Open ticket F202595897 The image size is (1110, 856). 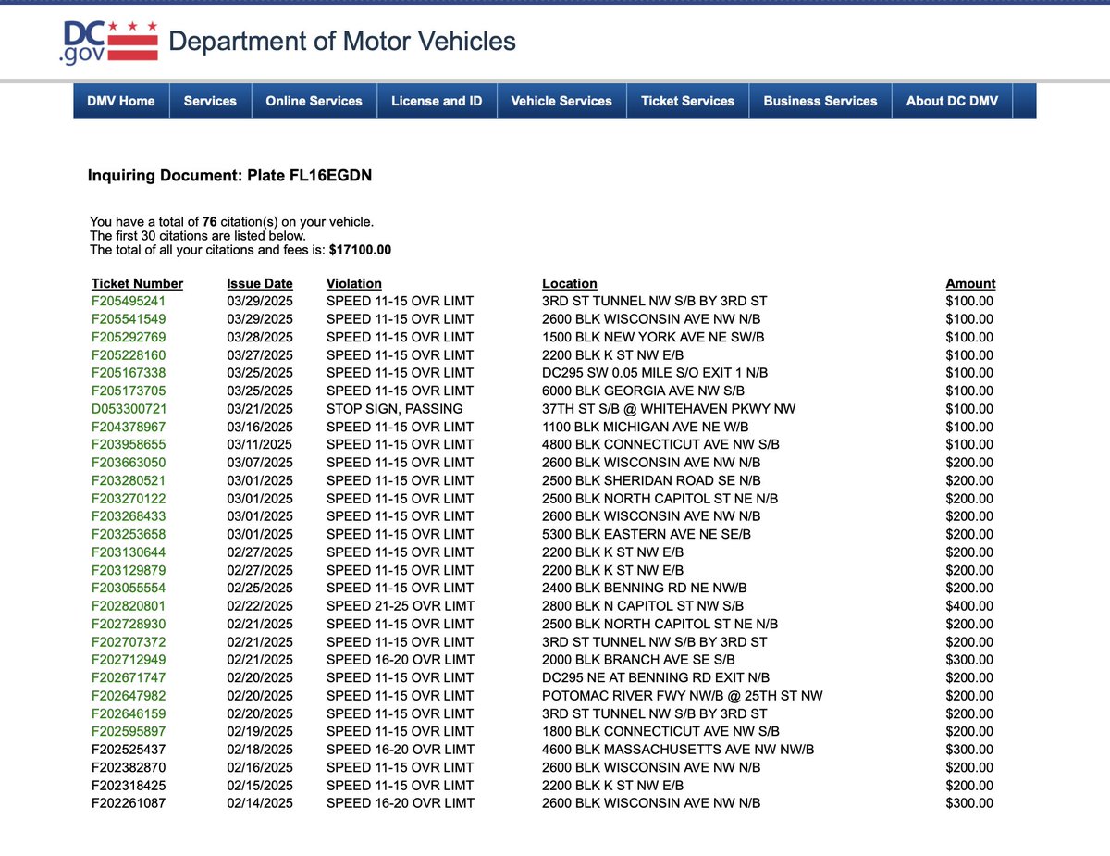click(129, 731)
